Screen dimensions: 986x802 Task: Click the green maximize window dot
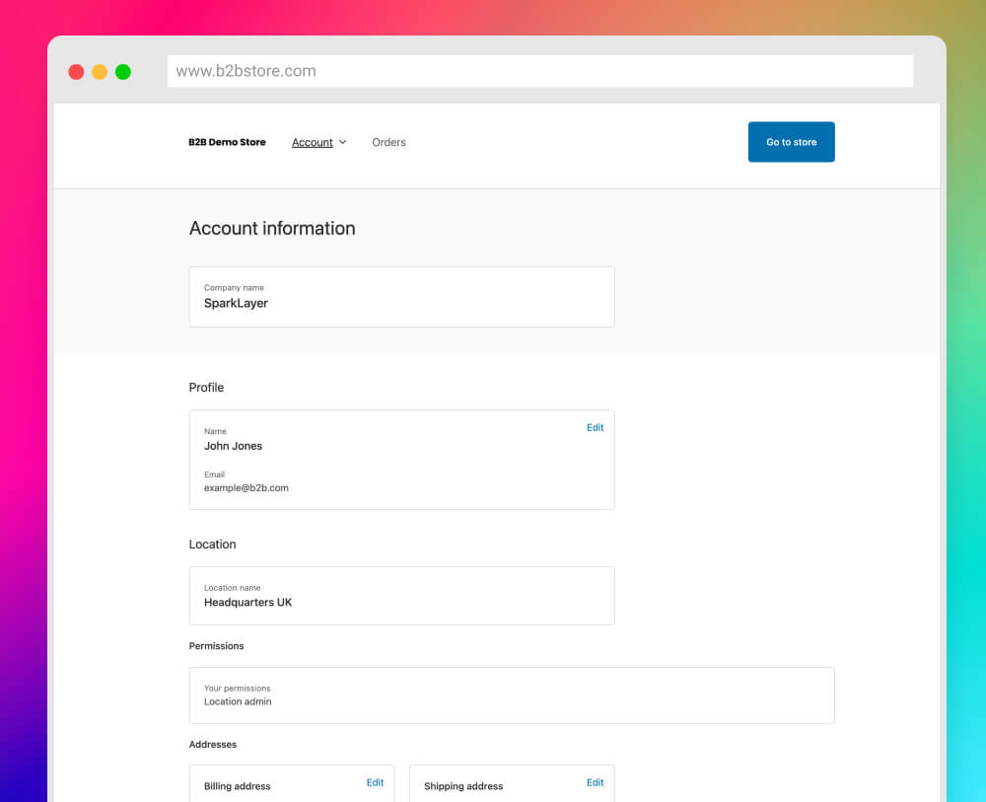[x=123, y=72]
